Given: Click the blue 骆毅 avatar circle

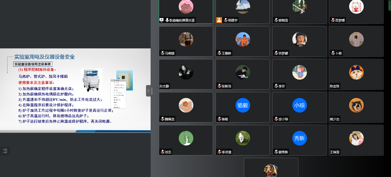Looking at the screenshot, I should [x=243, y=105].
